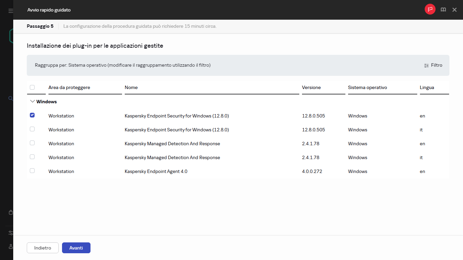Image resolution: width=463 pixels, height=260 pixels.
Task: Collapse the Windows group
Action: tap(32, 101)
